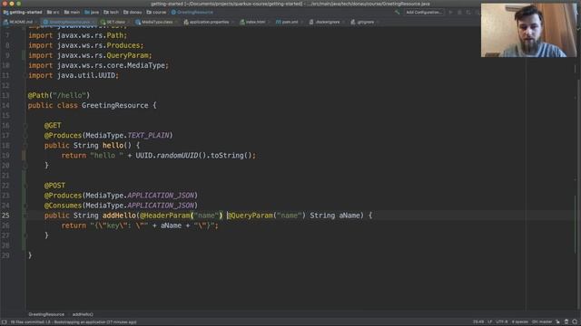581x326 pixels.
Task: Collapse the hello() method fold marker
Action: click(25, 146)
